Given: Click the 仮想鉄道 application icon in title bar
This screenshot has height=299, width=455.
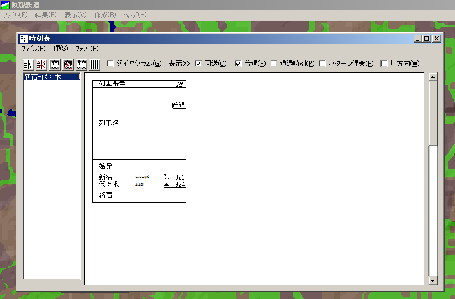Looking at the screenshot, I should click(x=5, y=4).
